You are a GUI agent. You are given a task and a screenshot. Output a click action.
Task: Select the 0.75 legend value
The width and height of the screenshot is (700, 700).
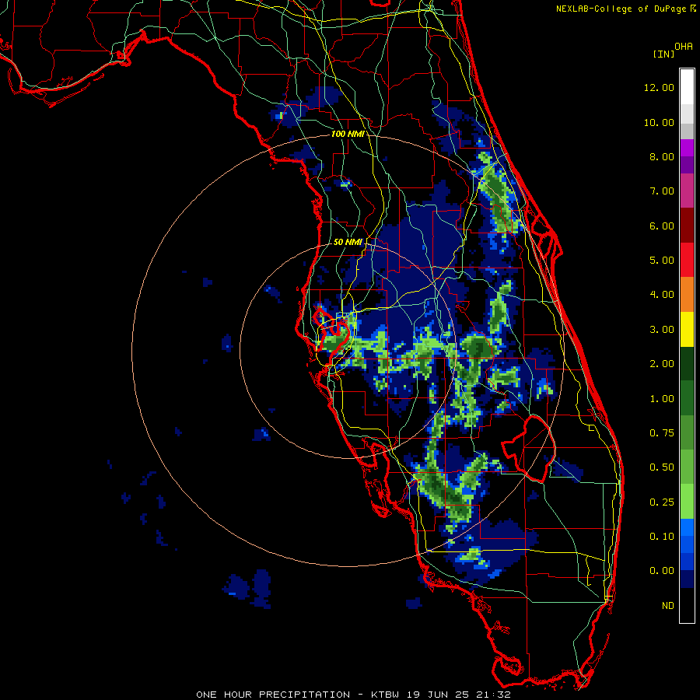[x=662, y=433]
